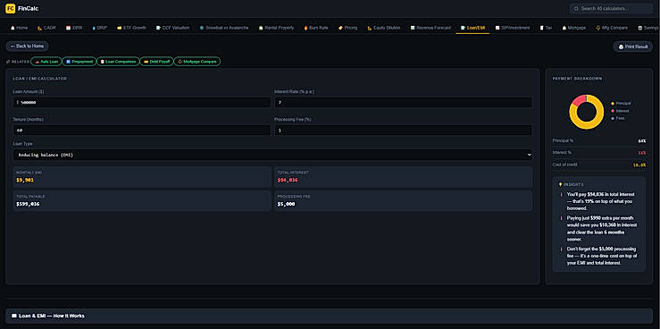Image resolution: width=660 pixels, height=329 pixels.
Task: Open the Loan Comparison related calculator
Action: [118, 62]
